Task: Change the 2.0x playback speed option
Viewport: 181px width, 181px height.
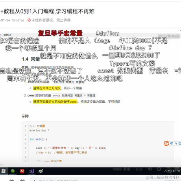Action: (139, 169)
